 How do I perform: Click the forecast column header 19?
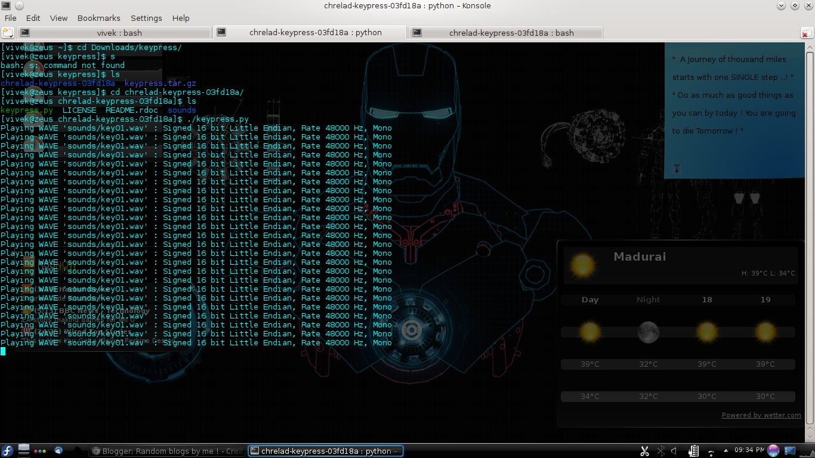tap(765, 300)
